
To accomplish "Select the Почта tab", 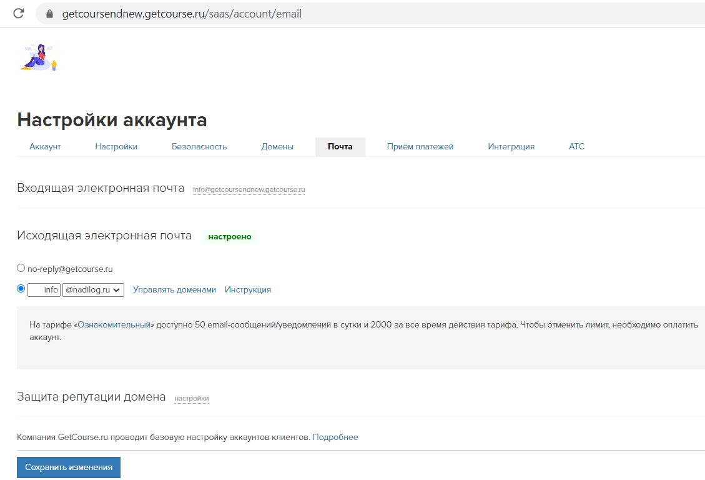I will [x=340, y=147].
